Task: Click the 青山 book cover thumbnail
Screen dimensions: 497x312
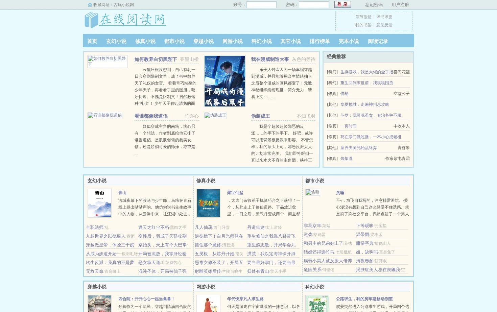Action: click(99, 203)
